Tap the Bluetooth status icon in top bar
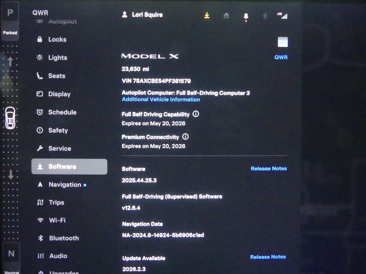The height and width of the screenshot is (274, 366). click(x=265, y=16)
